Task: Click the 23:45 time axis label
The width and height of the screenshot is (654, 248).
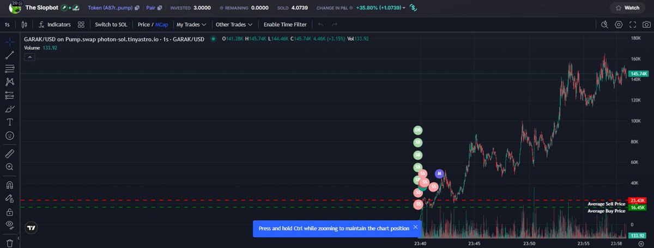Action: [x=474, y=243]
